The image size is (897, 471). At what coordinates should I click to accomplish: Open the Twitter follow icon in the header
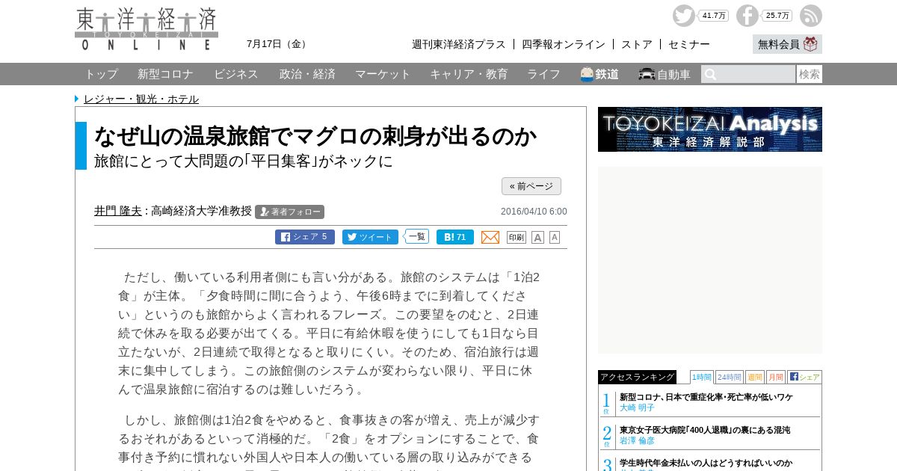coord(683,16)
